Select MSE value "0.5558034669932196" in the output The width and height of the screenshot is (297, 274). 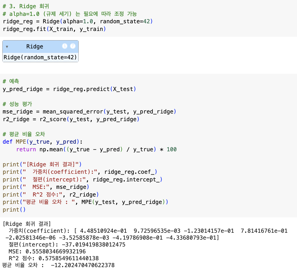click(56, 252)
